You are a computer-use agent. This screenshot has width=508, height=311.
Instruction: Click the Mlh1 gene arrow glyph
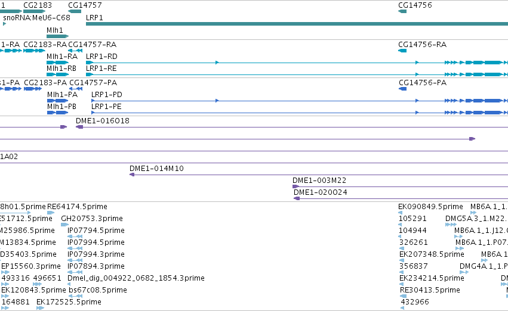tap(58, 36)
